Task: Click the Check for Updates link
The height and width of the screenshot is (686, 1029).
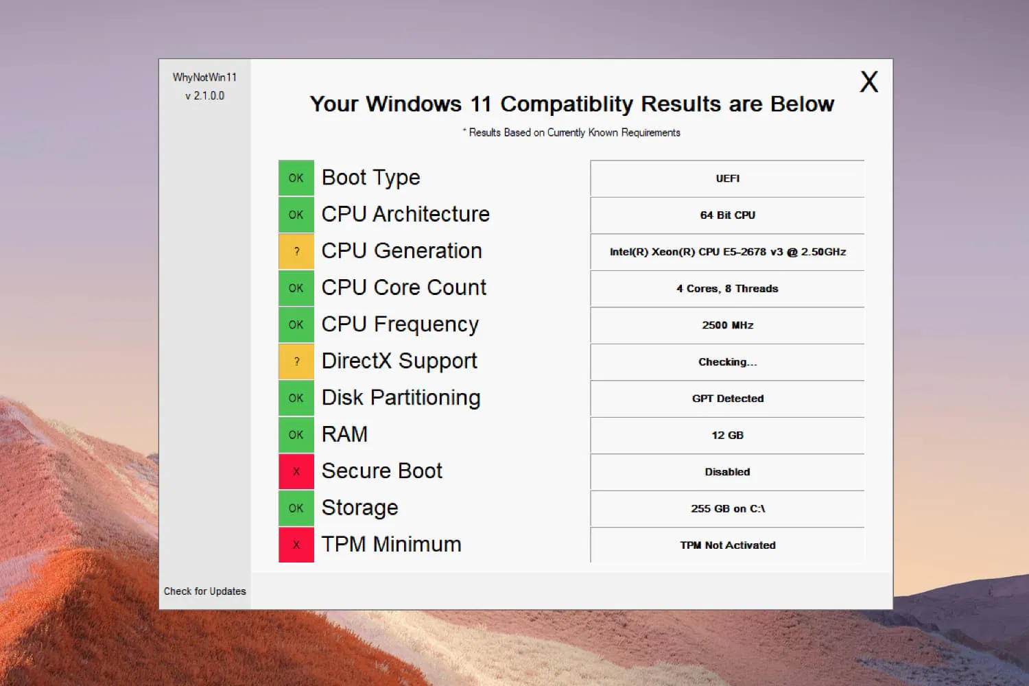Action: click(x=204, y=591)
